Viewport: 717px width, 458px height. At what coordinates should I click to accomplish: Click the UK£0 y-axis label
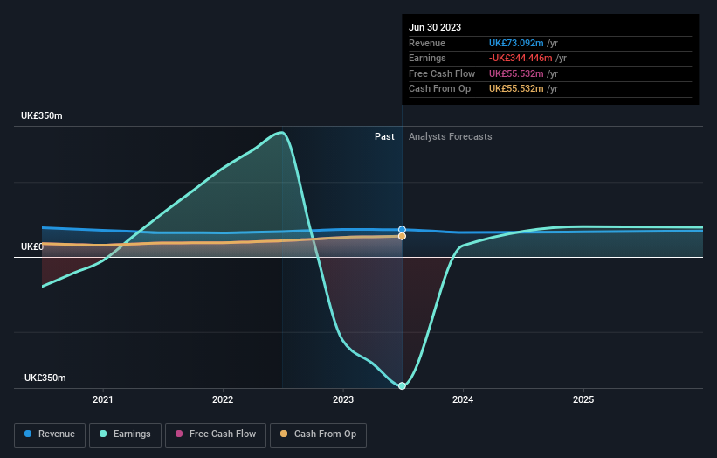click(x=32, y=247)
